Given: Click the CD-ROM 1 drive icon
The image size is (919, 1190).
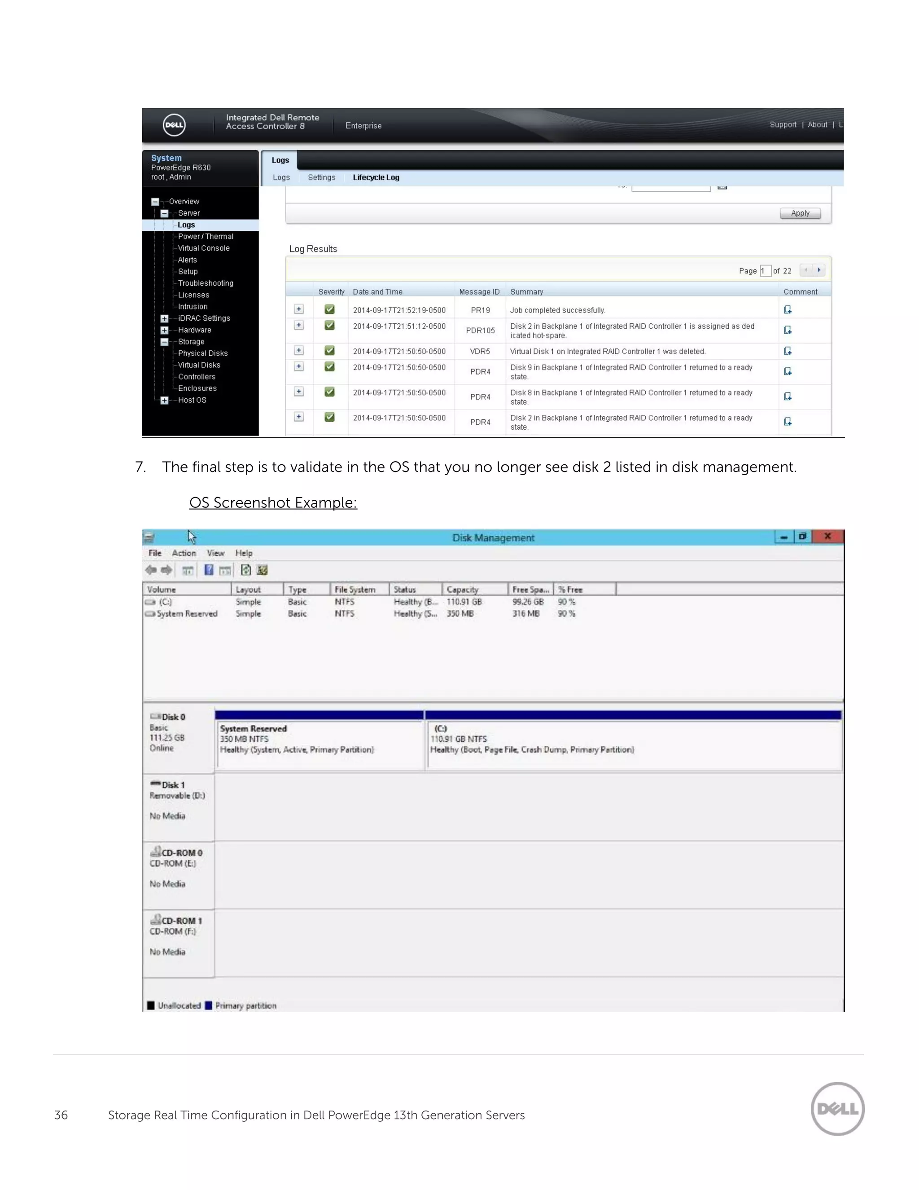Looking at the screenshot, I should click(156, 919).
